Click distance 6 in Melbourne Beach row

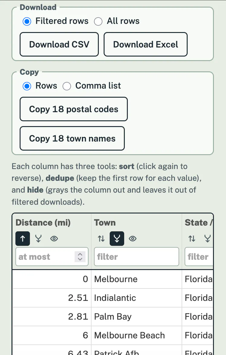point(52,336)
